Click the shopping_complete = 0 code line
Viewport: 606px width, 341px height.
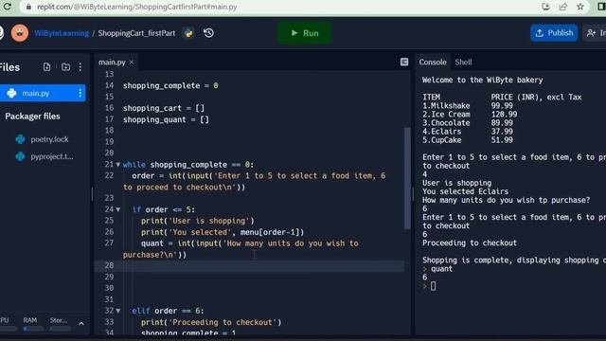pyautogui.click(x=170, y=86)
